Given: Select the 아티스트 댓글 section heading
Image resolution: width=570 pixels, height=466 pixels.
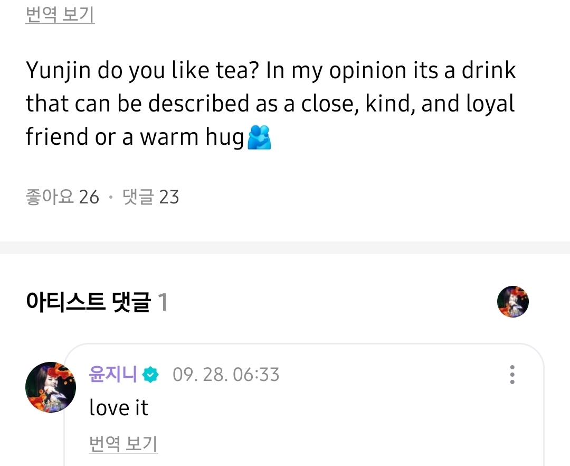Looking at the screenshot, I should pyautogui.click(x=88, y=303).
